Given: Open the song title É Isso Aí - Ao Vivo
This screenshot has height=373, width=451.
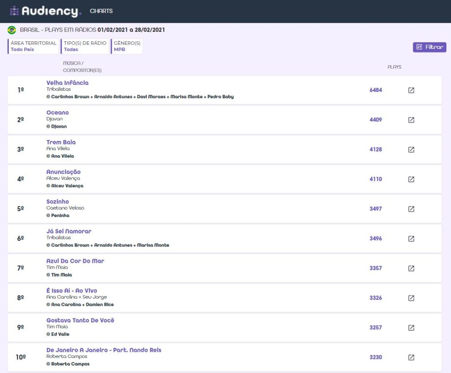Looking at the screenshot, I should [x=72, y=291].
